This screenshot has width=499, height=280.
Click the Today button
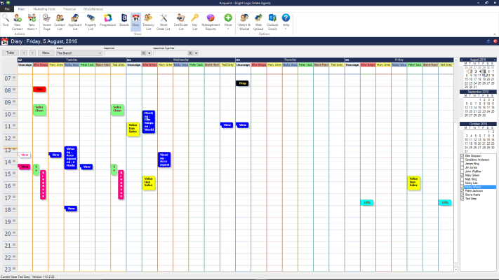11,52
